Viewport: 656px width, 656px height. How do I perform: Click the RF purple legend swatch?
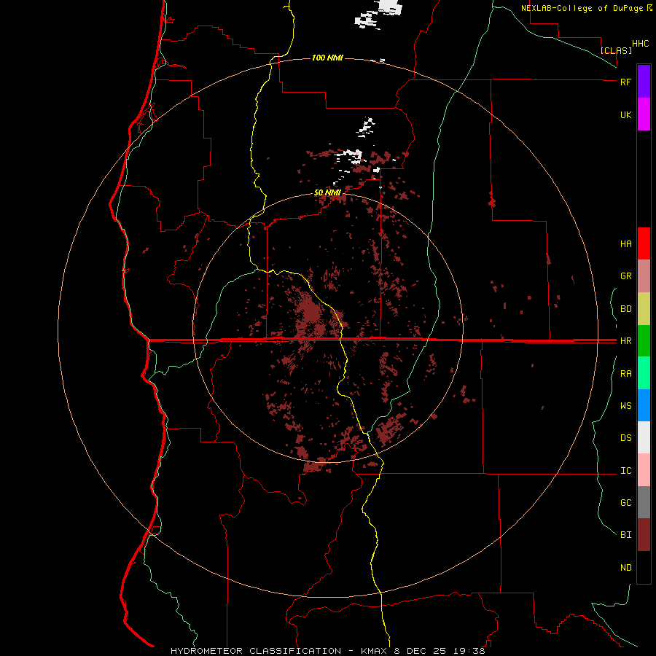tap(644, 82)
